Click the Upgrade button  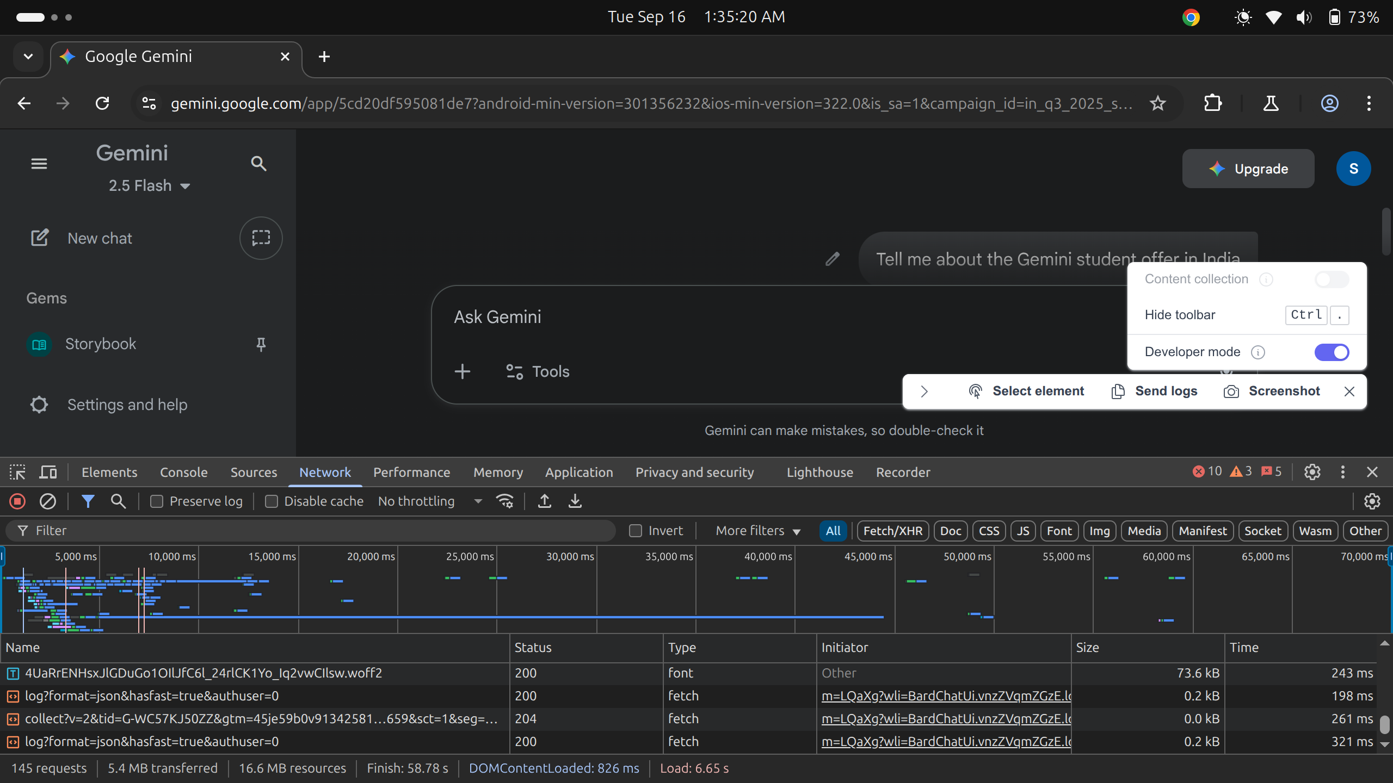click(1248, 169)
